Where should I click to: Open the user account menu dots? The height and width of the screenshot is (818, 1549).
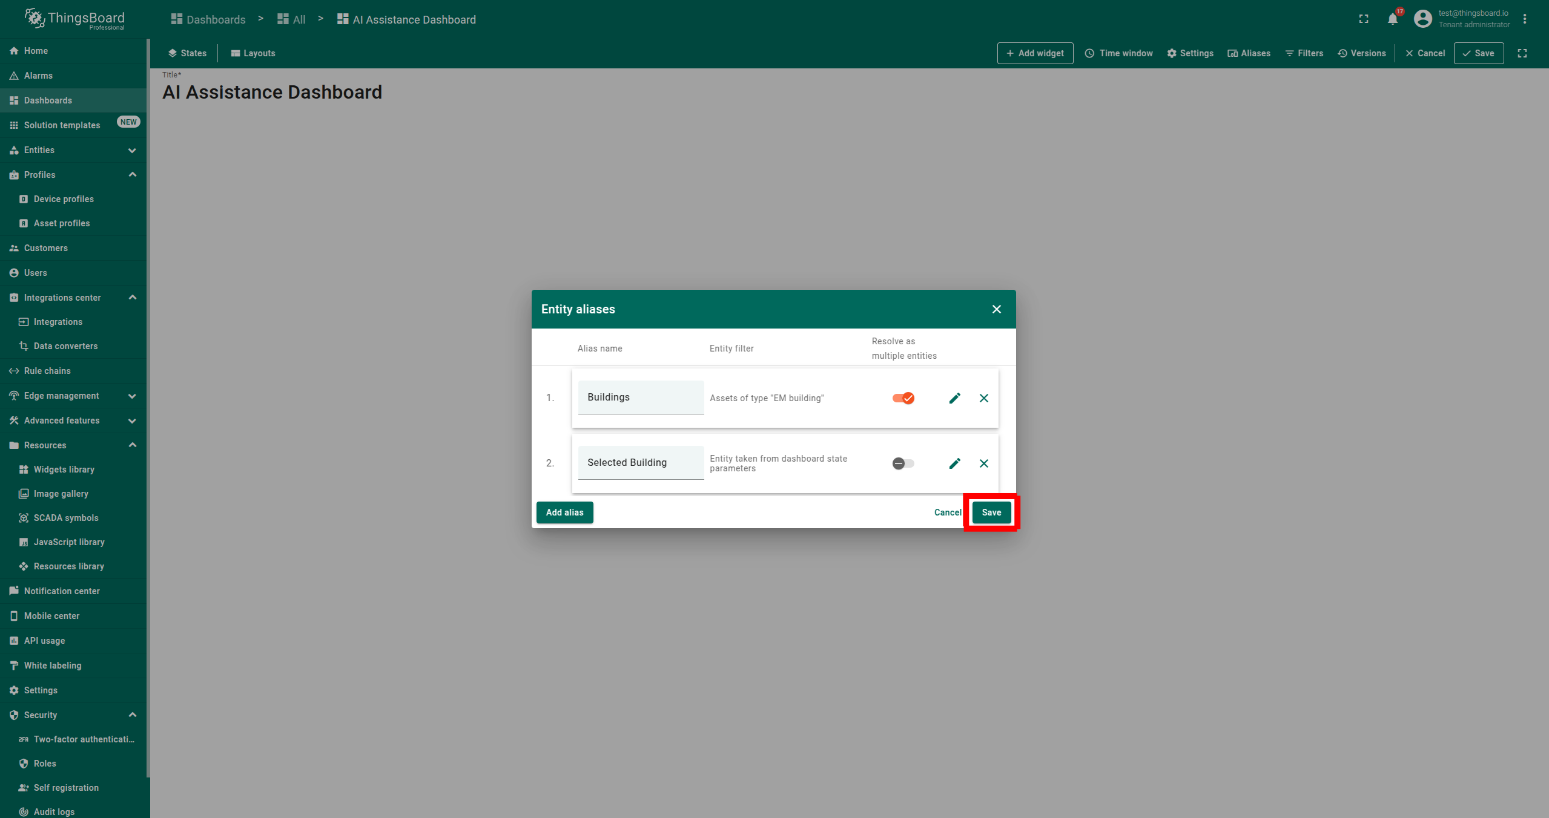[x=1525, y=19]
